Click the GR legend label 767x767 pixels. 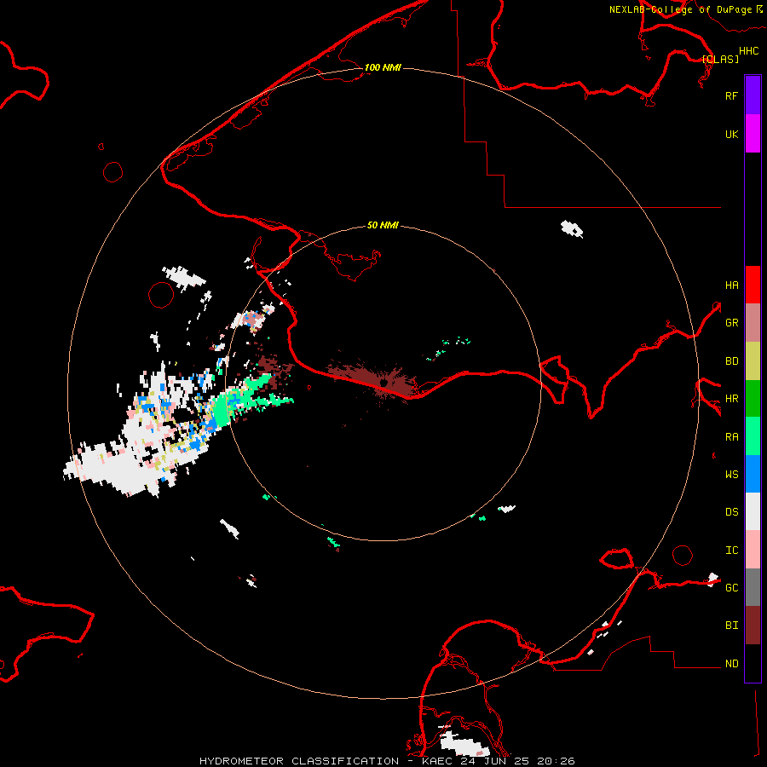pyautogui.click(x=731, y=323)
